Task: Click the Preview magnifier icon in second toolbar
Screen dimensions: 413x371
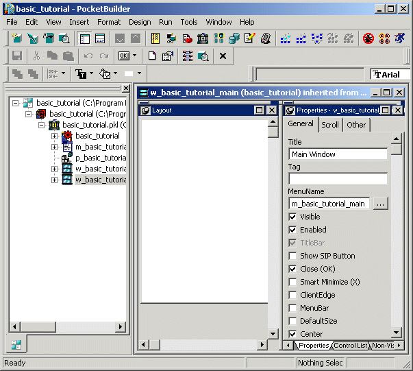Action: pyautogui.click(x=203, y=56)
